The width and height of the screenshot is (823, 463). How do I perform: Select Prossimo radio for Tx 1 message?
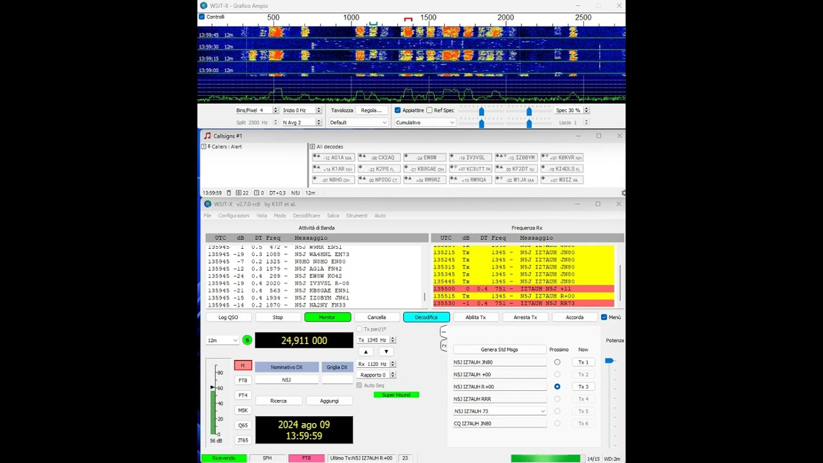tap(557, 362)
